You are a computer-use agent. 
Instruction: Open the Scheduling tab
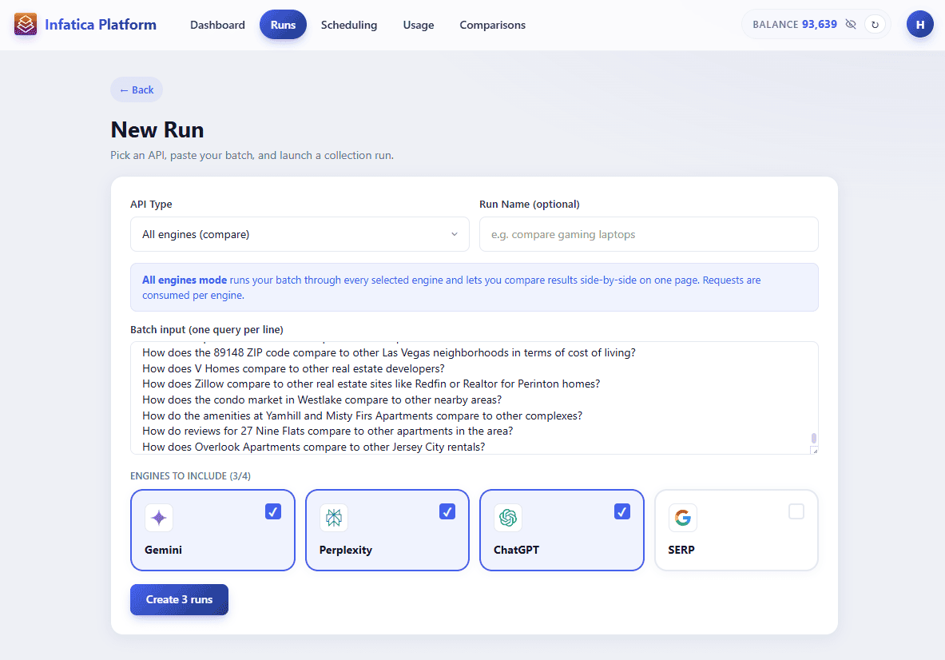pos(349,25)
